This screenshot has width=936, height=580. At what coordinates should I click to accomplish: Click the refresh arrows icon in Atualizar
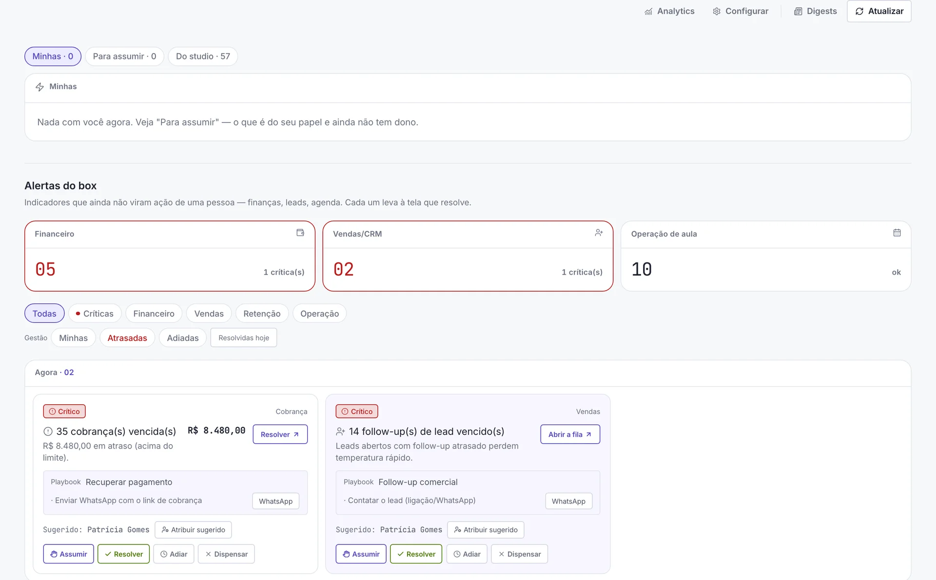coord(859,11)
